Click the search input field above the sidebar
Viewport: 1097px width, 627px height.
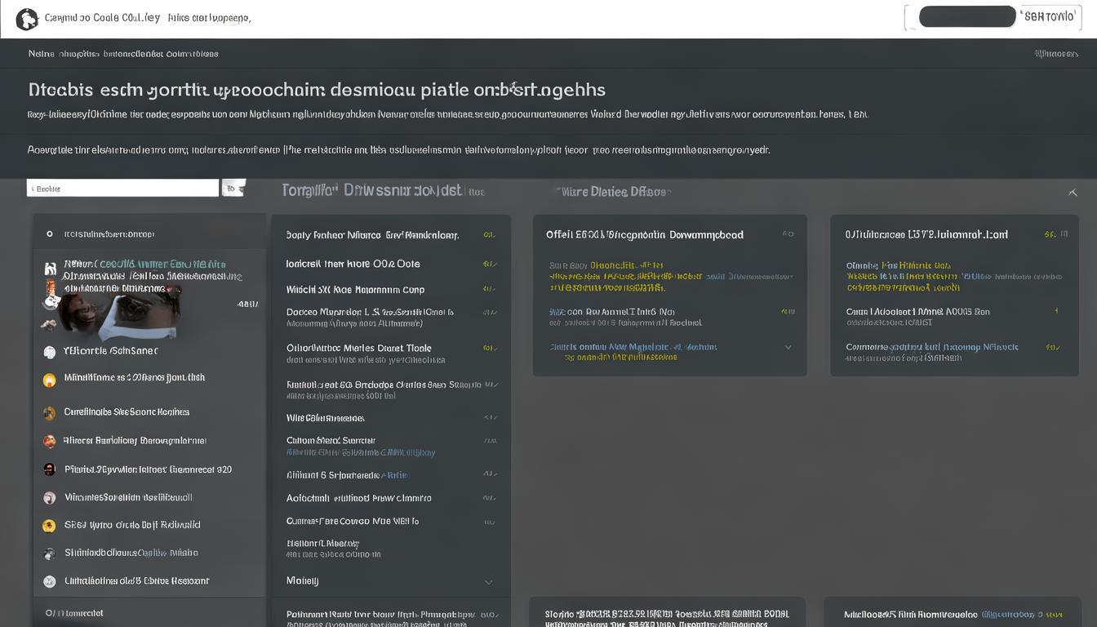click(x=122, y=189)
